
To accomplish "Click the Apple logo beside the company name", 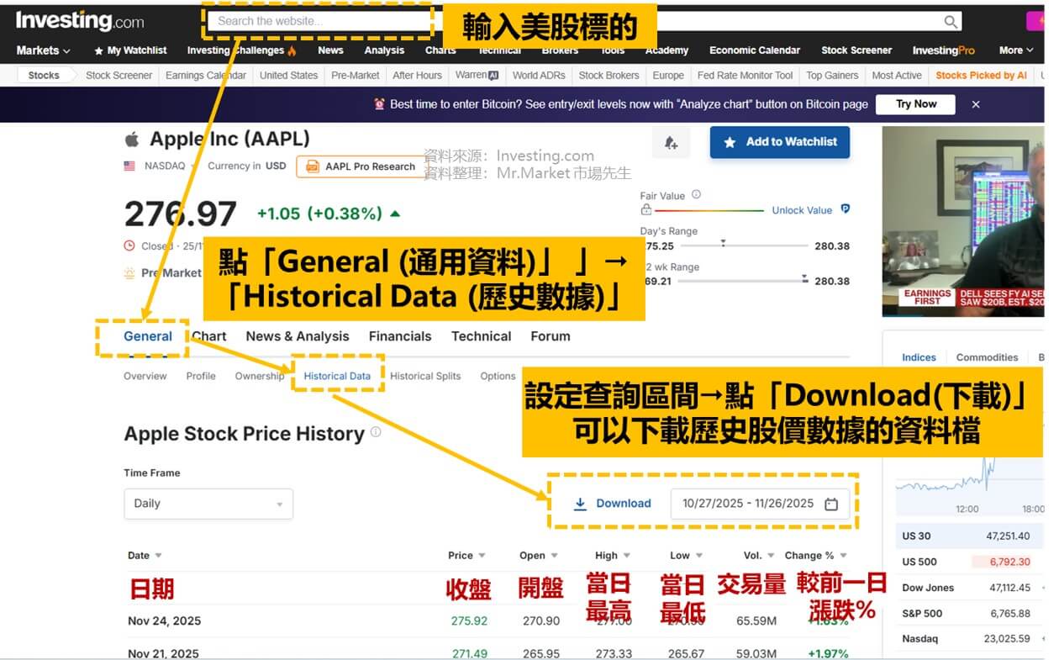I will [132, 137].
